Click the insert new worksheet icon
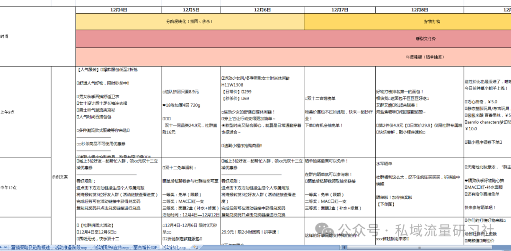Viewport: 511px width, 251px height. 195,248
